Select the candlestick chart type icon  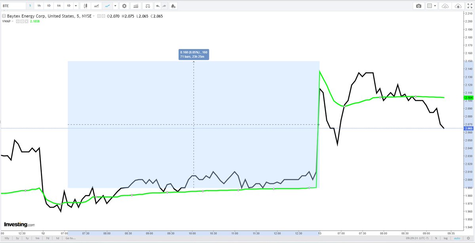click(85, 6)
